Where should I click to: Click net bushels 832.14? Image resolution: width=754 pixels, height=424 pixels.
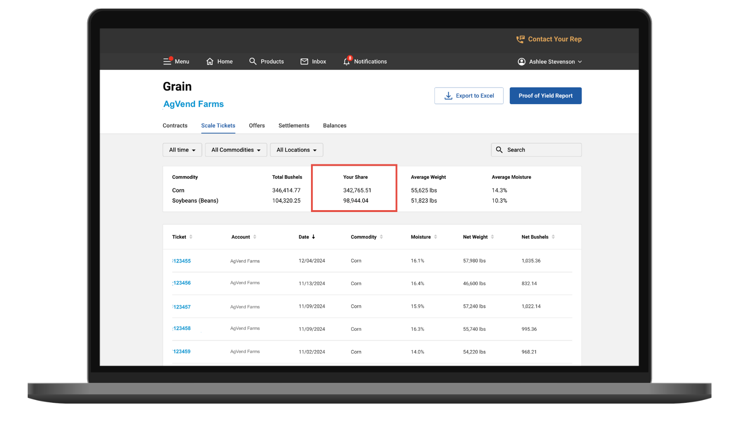coord(529,284)
